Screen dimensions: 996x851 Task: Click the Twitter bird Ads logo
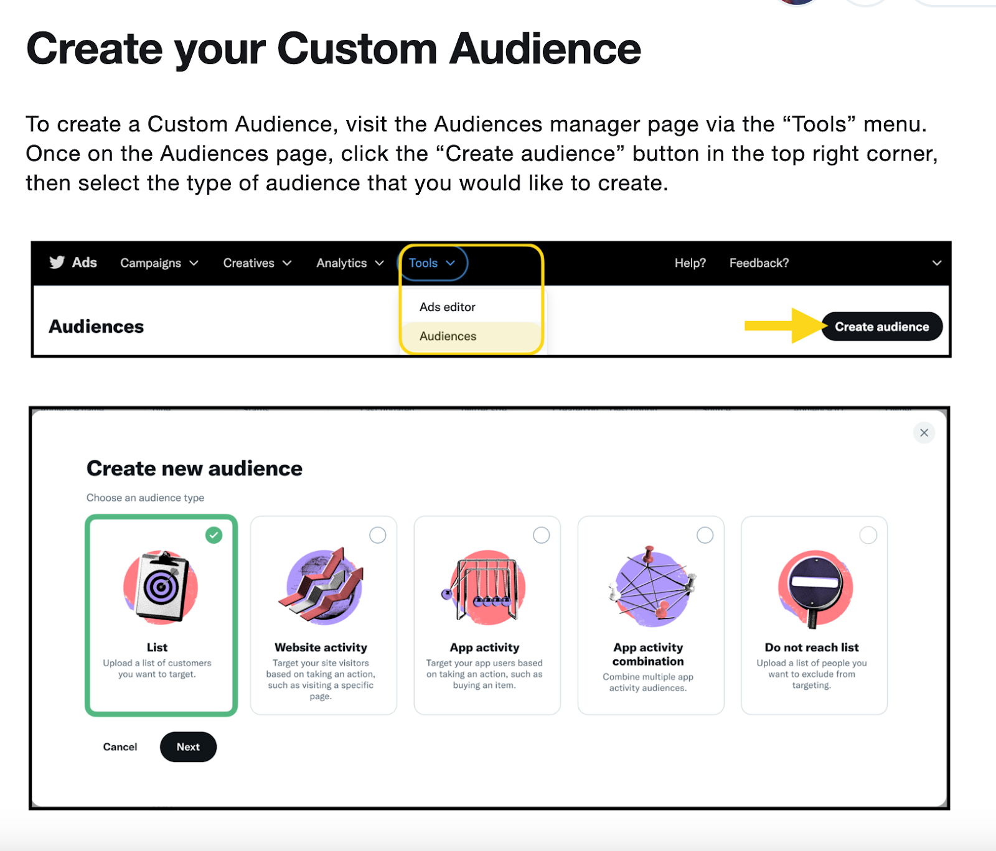pos(73,263)
